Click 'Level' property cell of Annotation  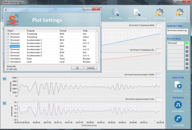(x=29, y=62)
